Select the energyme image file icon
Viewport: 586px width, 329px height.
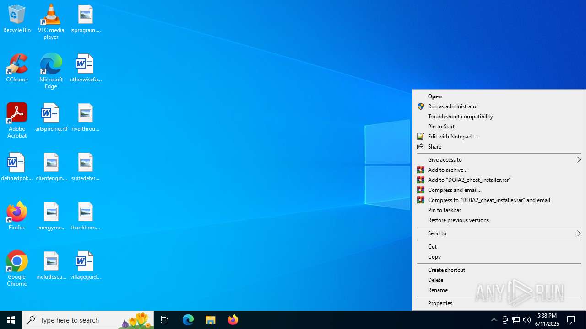coord(51,216)
